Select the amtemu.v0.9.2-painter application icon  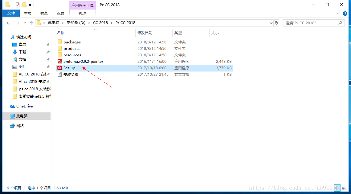(x=60, y=62)
